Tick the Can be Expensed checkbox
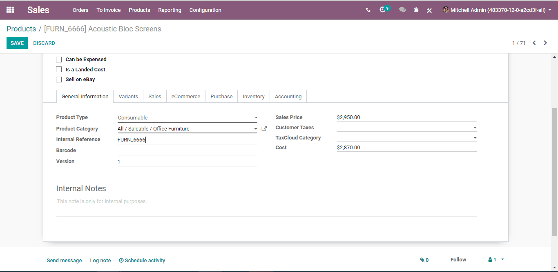558x272 pixels. tap(59, 60)
